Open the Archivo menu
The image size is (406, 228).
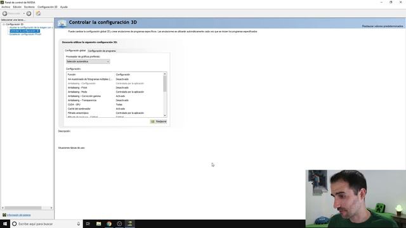[6, 7]
